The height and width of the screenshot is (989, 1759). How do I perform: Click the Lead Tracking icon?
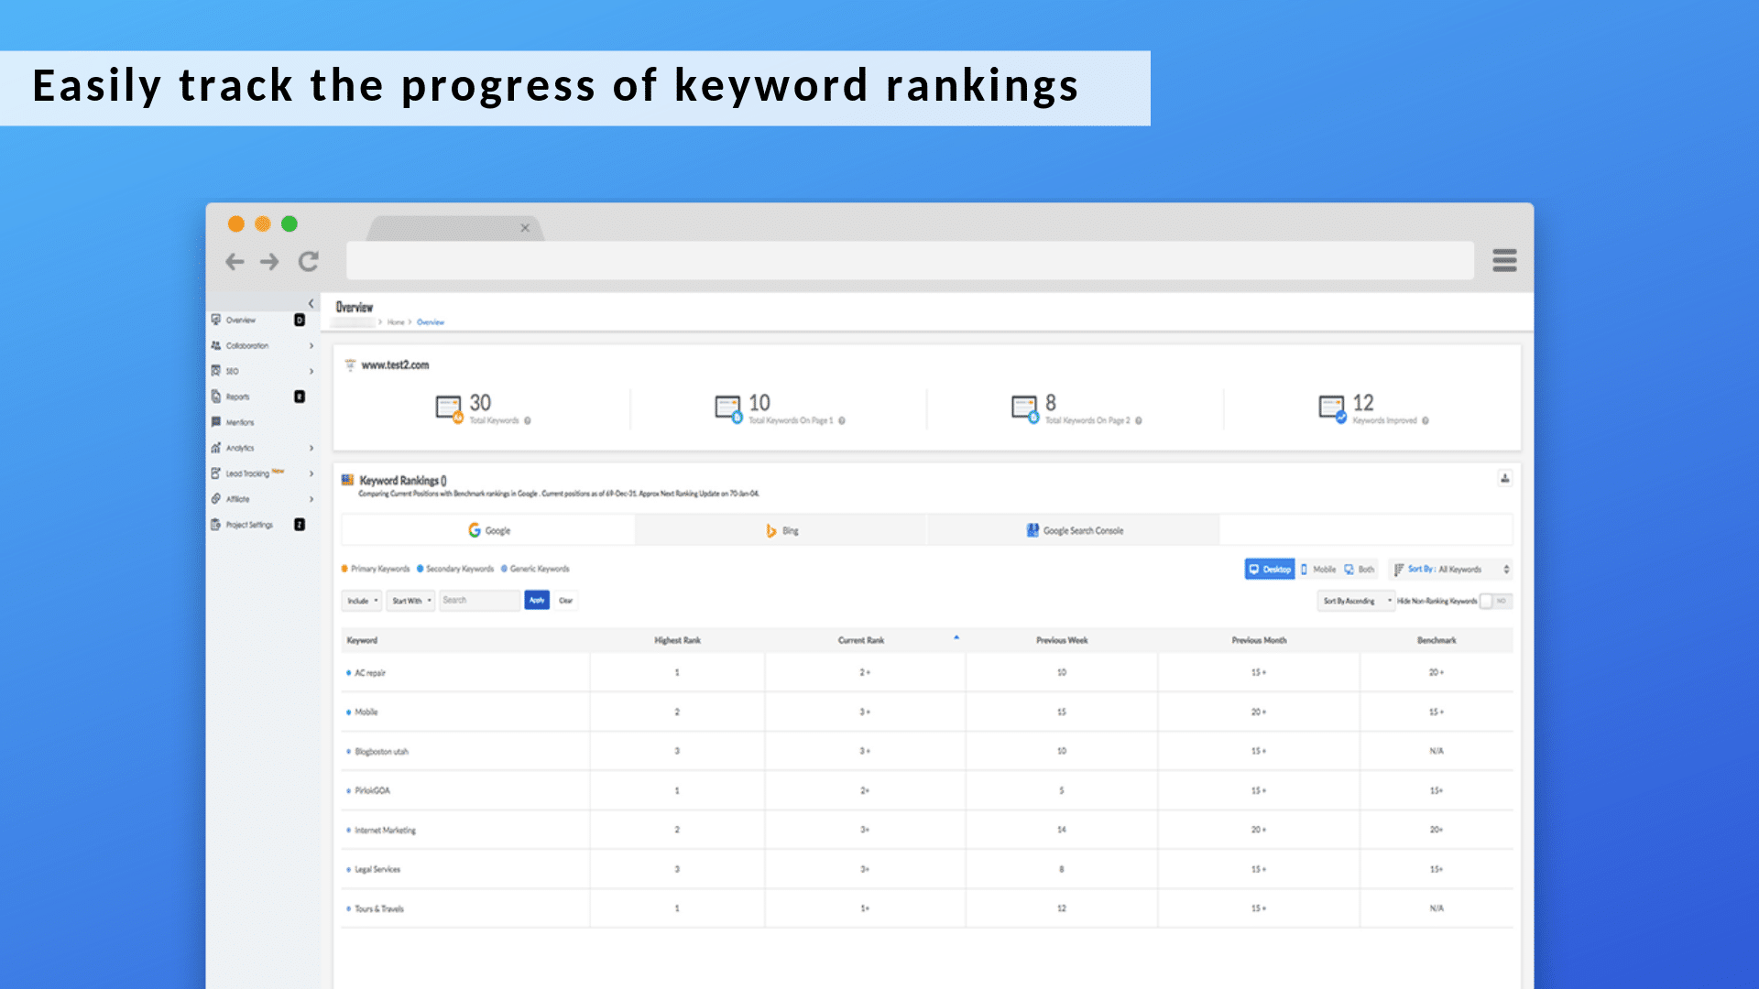(216, 473)
